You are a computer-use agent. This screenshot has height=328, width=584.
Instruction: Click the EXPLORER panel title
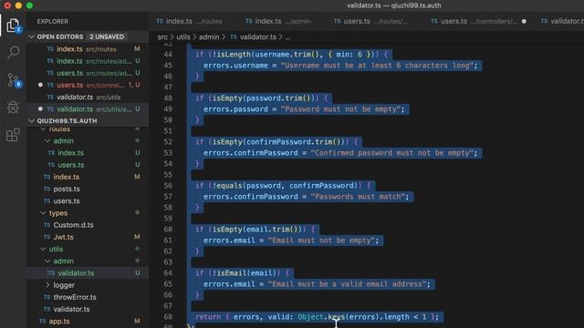53,21
